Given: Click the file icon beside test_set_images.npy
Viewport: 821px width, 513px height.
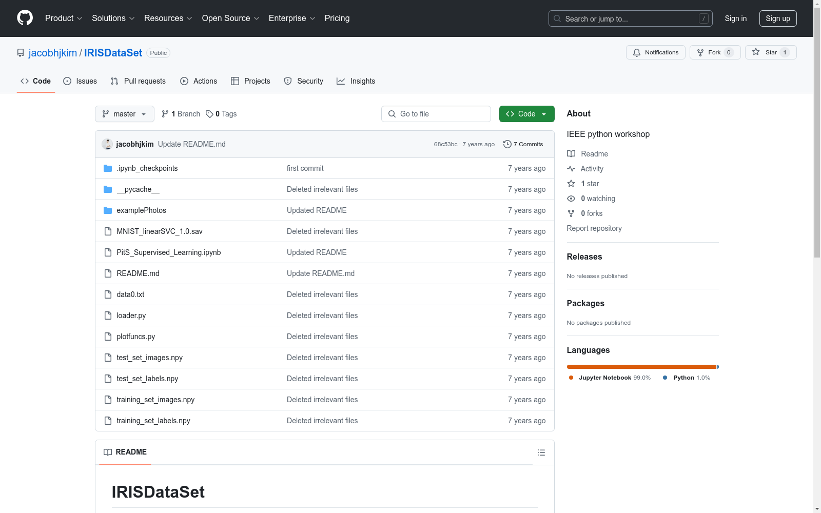Looking at the screenshot, I should click(108, 358).
